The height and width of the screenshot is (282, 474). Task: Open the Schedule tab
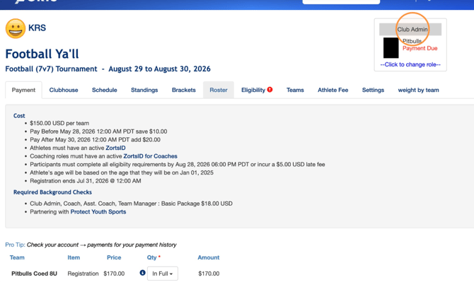[104, 90]
